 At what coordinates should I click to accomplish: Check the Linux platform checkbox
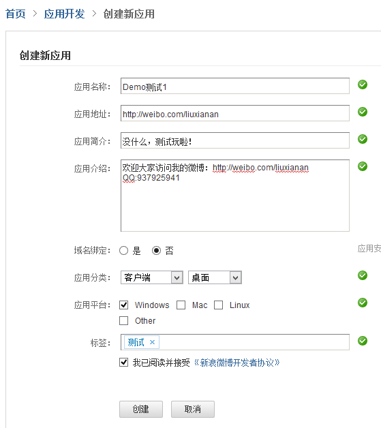tap(218, 305)
